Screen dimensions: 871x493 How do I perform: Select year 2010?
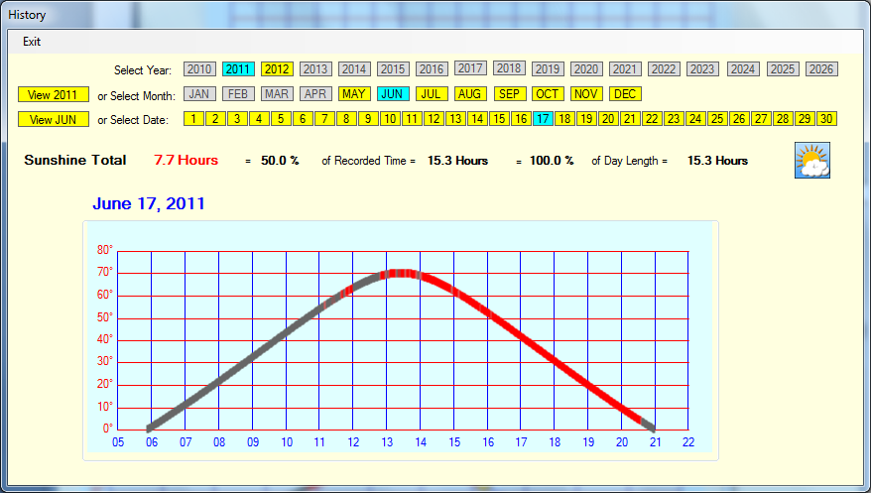[199, 68]
